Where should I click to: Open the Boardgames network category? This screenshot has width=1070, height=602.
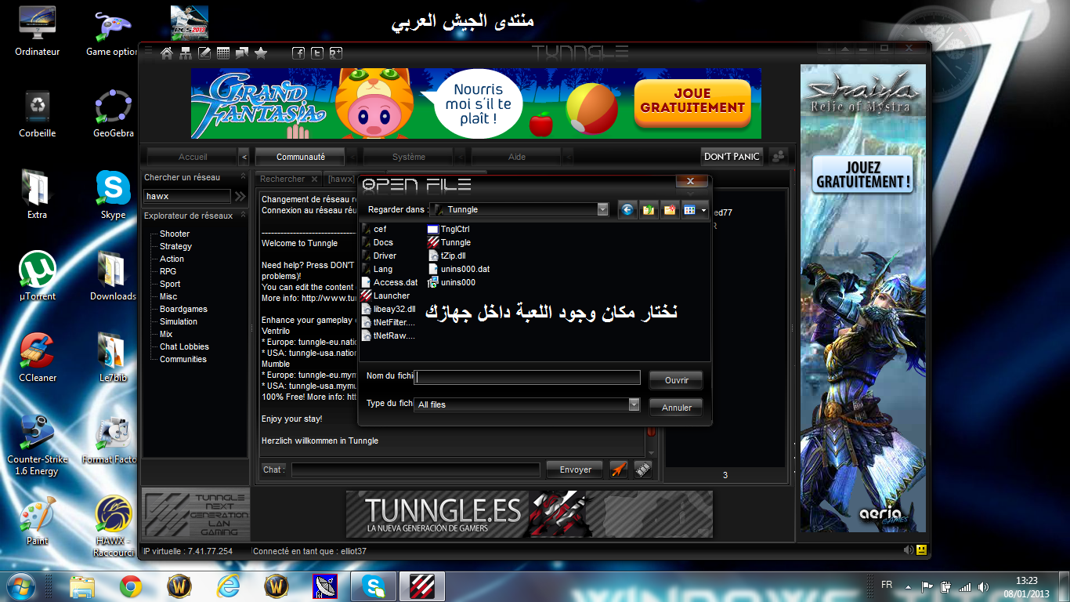[x=183, y=309]
